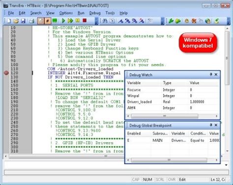The image size is (233, 185).
Task: Pin the Debug Global Breakpoint panel
Action: click(211, 125)
